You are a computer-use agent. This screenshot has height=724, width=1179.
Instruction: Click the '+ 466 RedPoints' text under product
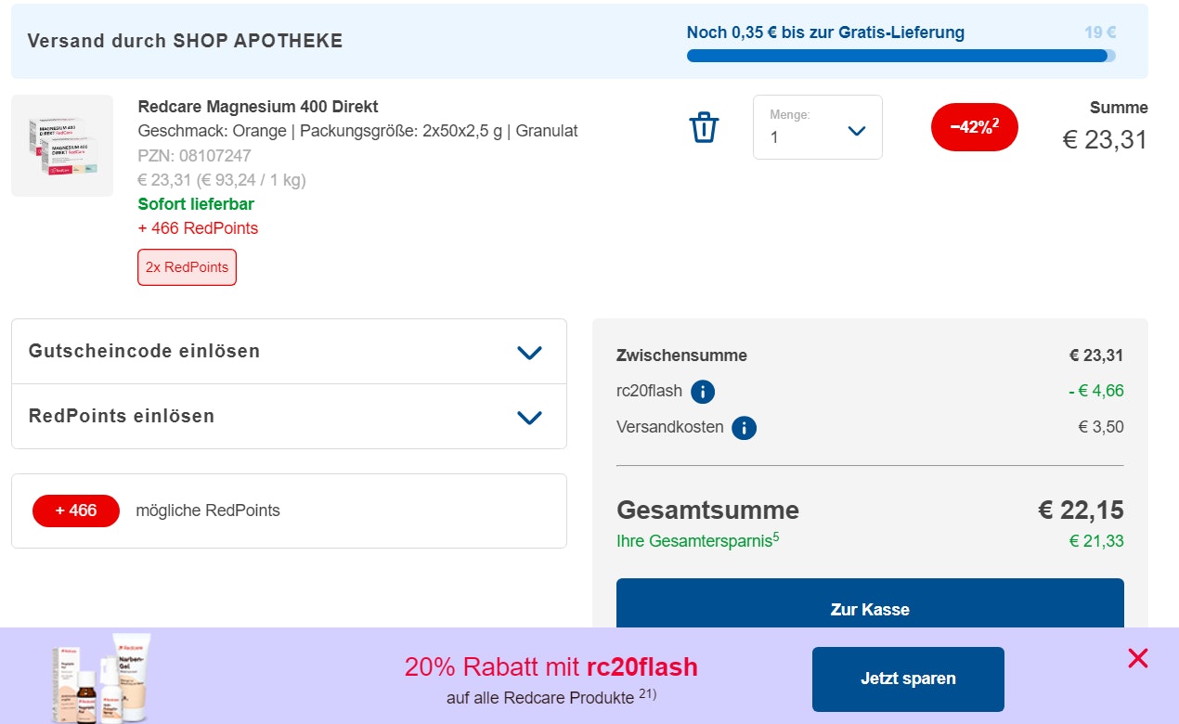click(198, 228)
